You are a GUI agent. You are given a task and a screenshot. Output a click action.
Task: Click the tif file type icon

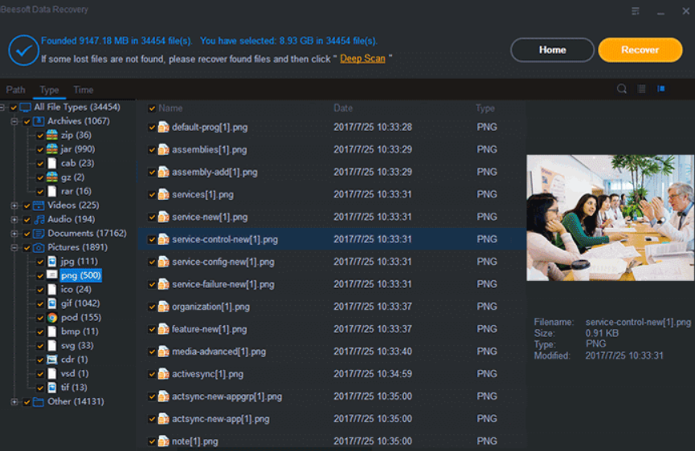[52, 388]
